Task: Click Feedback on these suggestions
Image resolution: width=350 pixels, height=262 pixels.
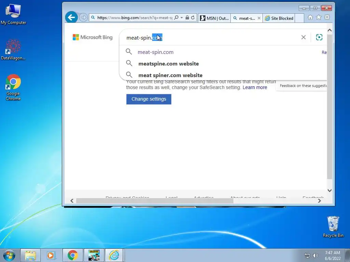Action: tap(303, 86)
